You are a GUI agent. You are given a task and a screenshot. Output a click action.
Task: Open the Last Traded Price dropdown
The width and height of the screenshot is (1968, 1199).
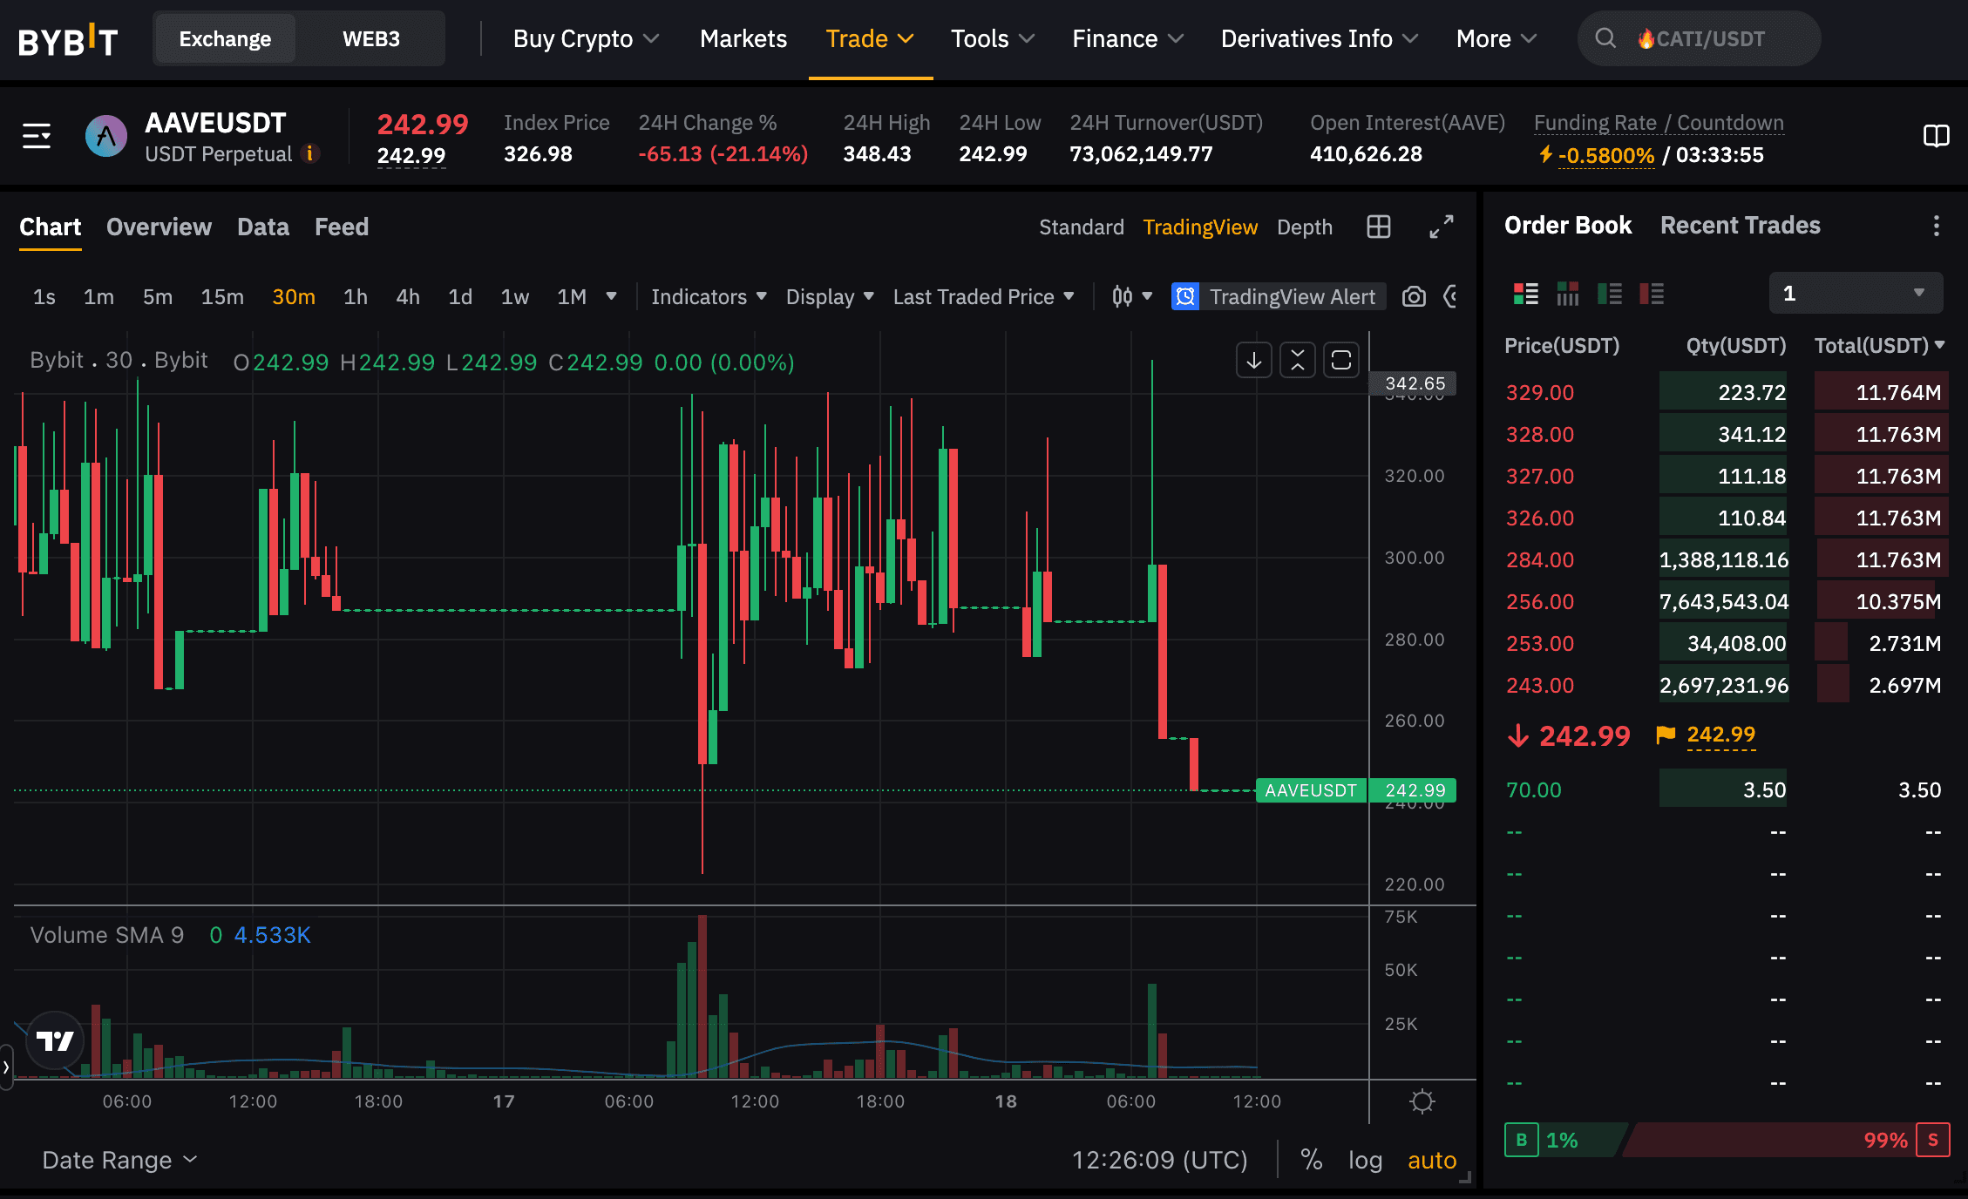coord(983,296)
